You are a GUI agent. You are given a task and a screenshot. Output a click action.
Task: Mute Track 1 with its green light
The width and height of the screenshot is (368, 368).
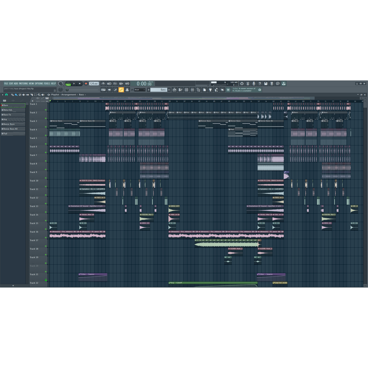click(46, 110)
